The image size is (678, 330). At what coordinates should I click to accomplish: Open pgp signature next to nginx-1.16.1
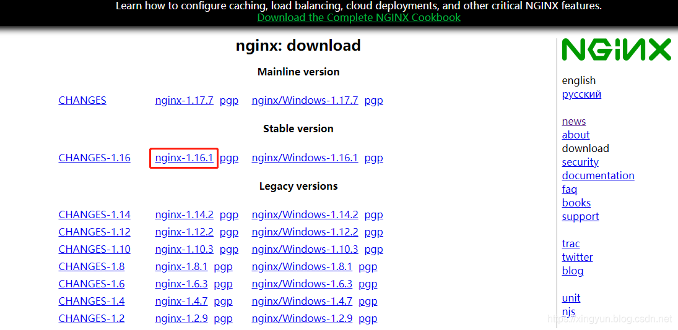[x=229, y=159]
